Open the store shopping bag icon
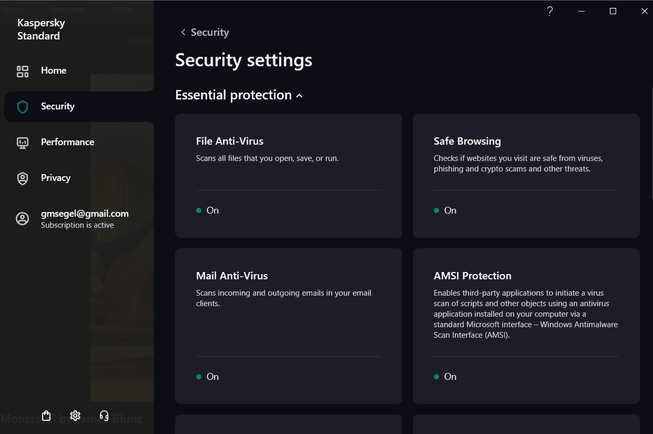Image resolution: width=653 pixels, height=434 pixels. 46,416
